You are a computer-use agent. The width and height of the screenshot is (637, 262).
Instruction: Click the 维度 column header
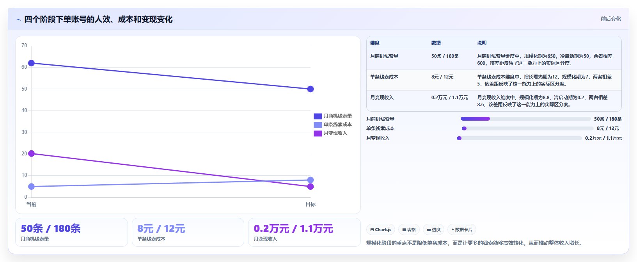pyautogui.click(x=375, y=43)
